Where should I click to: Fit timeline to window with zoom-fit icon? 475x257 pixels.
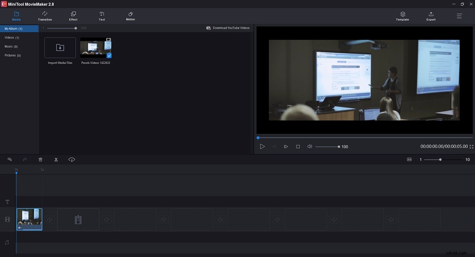coord(409,159)
